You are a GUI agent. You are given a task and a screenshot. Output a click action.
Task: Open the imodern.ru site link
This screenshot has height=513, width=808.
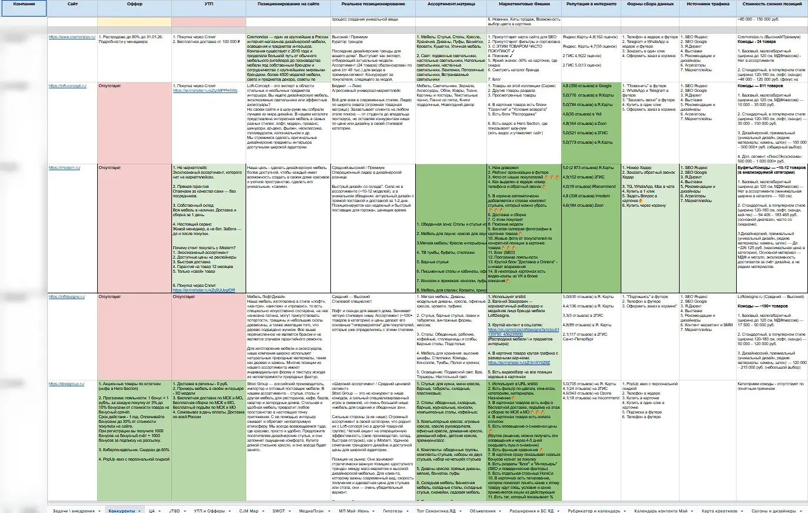tap(64, 167)
